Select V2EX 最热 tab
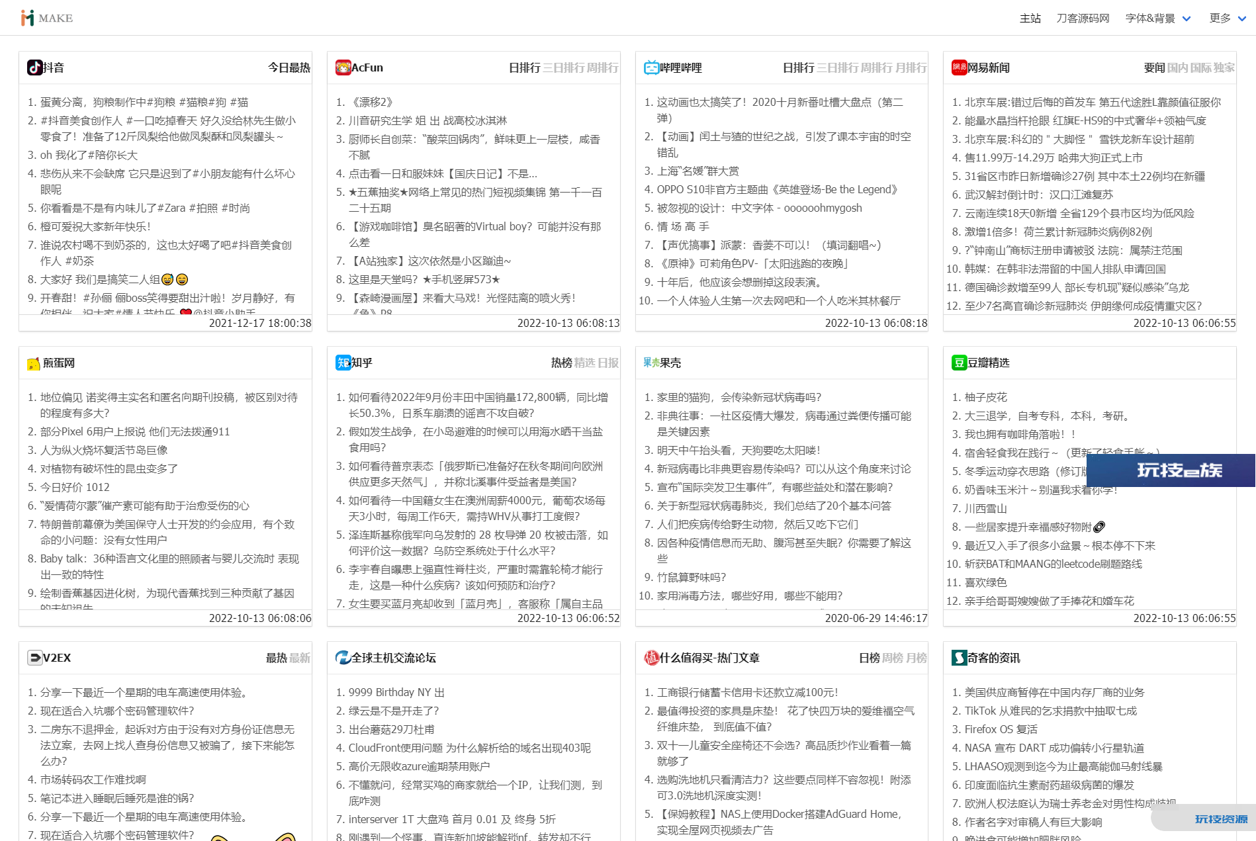Screen dimensions: 1256x841 (277, 658)
